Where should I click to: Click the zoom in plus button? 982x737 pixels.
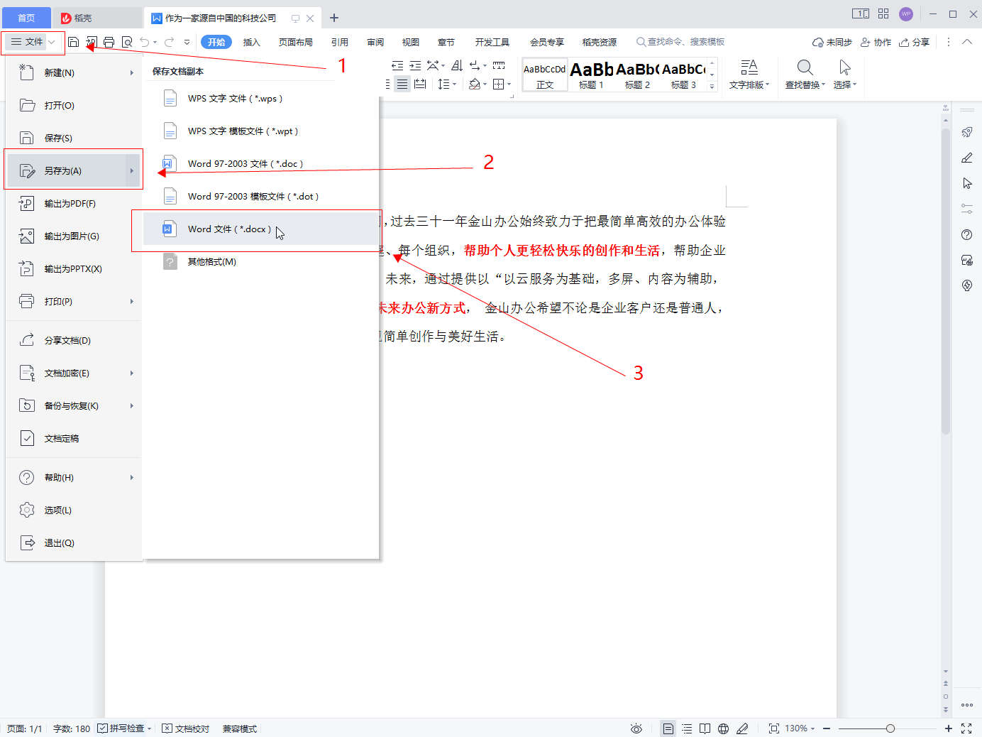pyautogui.click(x=948, y=728)
